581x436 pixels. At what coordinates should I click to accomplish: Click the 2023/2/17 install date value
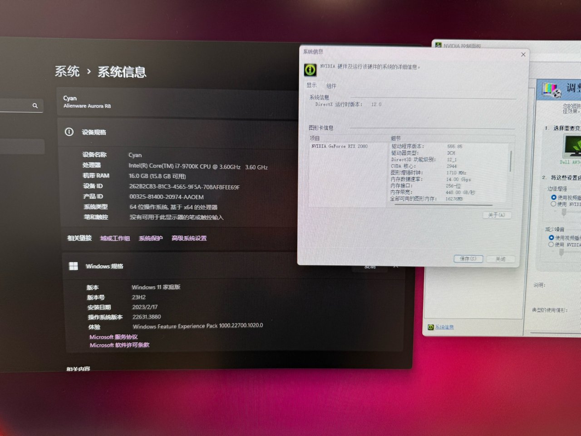(x=145, y=307)
